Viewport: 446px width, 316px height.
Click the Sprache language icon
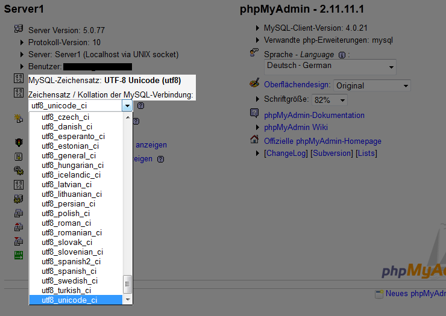tap(254, 52)
